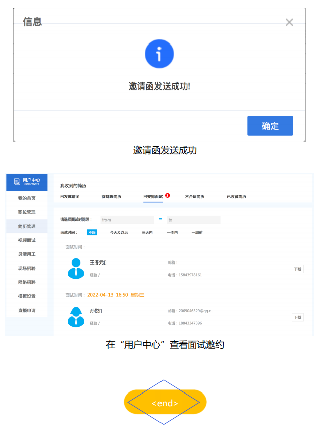Click the blue 确定 button
The width and height of the screenshot is (321, 437).
coord(270,126)
